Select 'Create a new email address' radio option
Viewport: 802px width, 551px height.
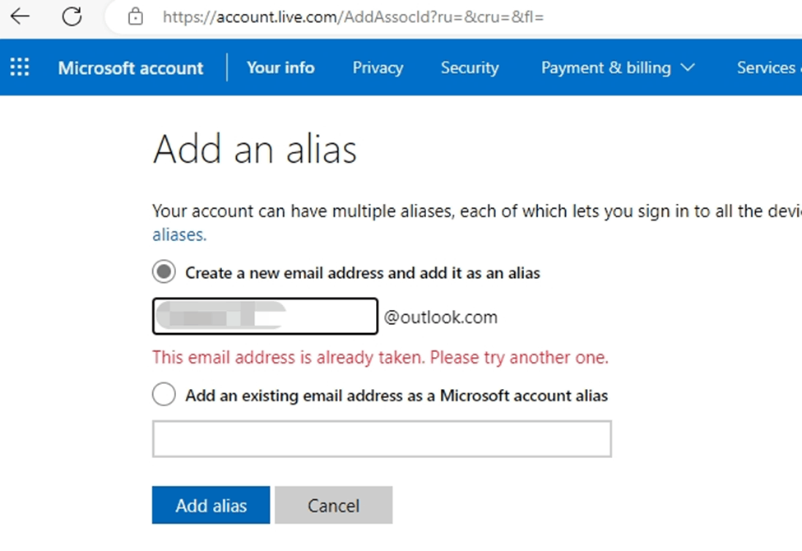(x=164, y=271)
